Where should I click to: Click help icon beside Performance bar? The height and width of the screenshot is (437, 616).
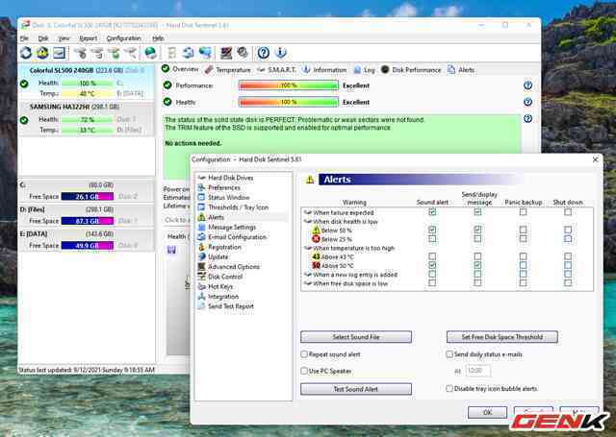pyautogui.click(x=527, y=85)
